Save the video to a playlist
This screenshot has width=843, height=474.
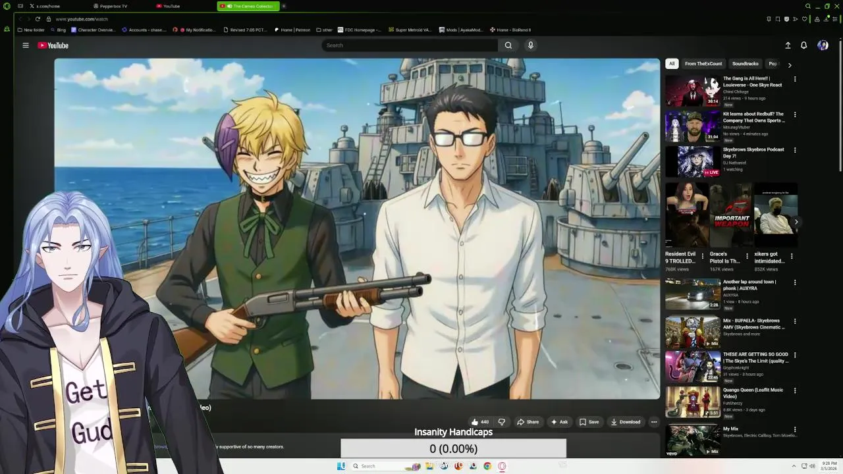point(589,422)
